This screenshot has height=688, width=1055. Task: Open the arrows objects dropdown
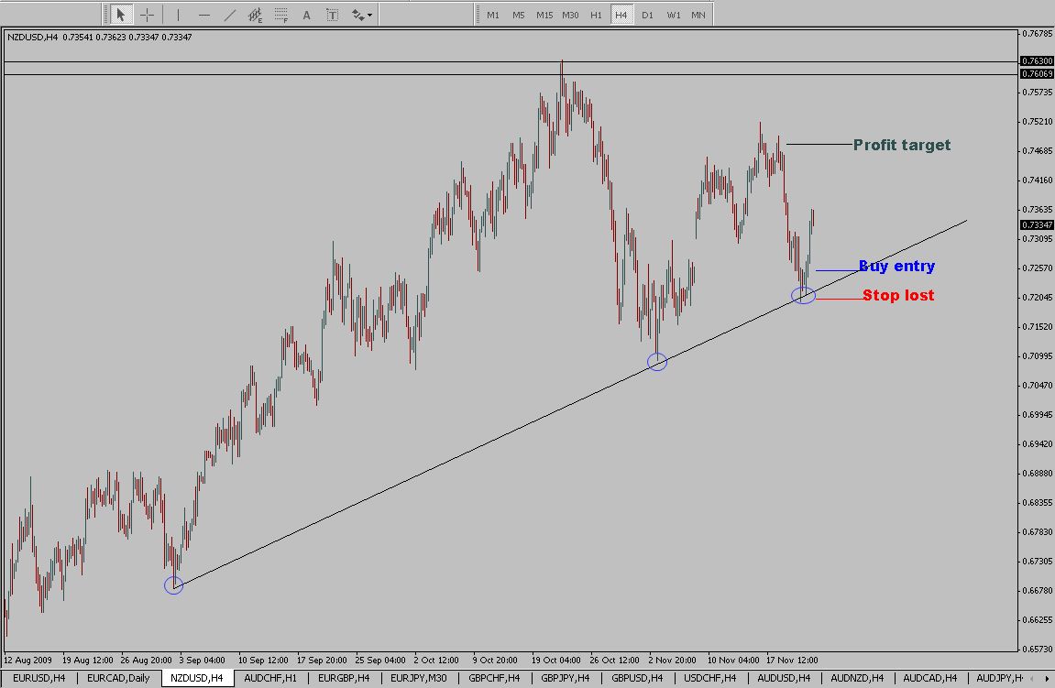tap(362, 15)
